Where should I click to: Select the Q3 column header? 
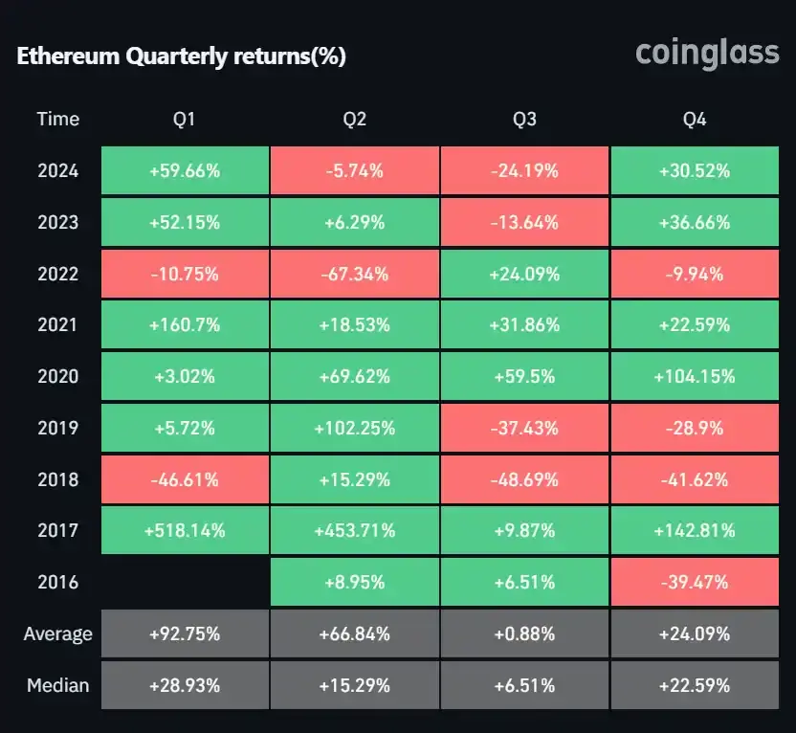(x=524, y=120)
